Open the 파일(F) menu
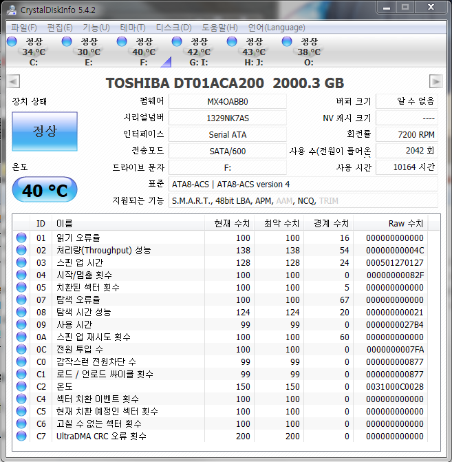The width and height of the screenshot is (452, 462). coord(24,28)
